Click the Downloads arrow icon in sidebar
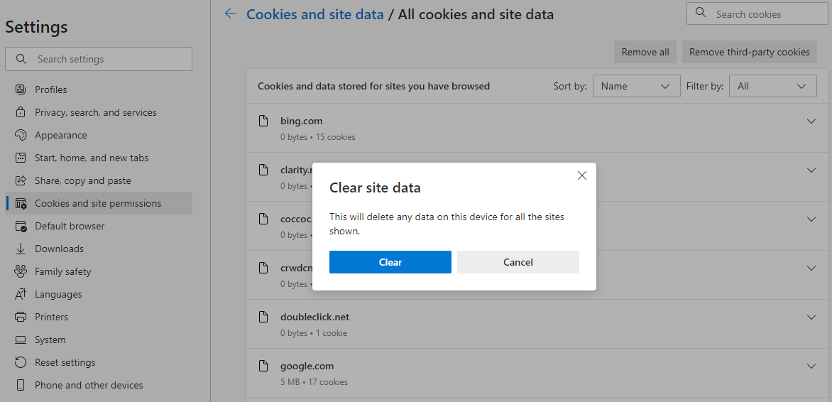Viewport: 832px width, 402px height. click(21, 249)
